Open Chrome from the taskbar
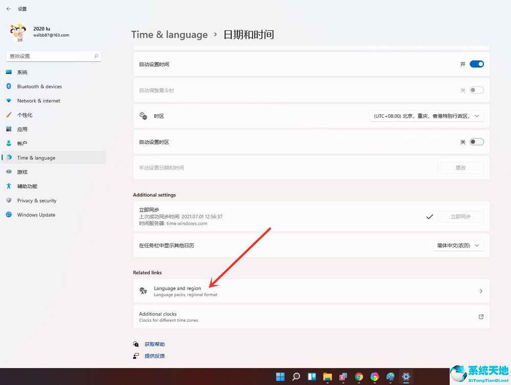Image resolution: width=511 pixels, height=385 pixels. click(x=359, y=377)
